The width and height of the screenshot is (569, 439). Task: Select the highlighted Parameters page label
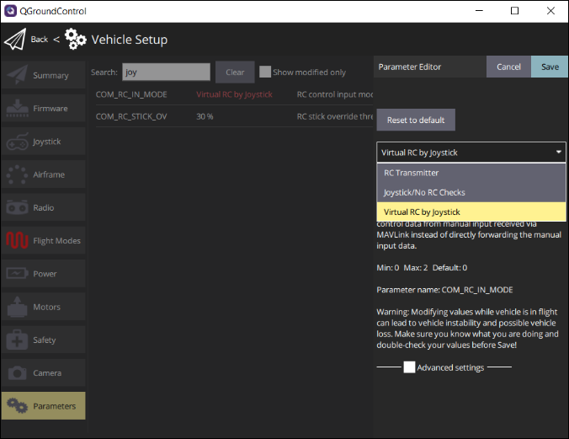(55, 406)
